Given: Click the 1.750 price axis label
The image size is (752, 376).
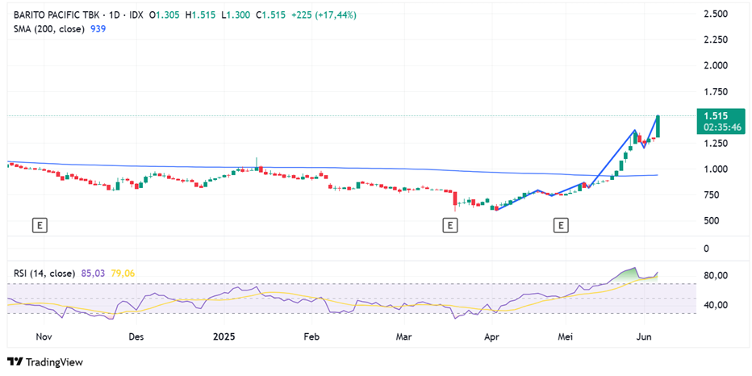Looking at the screenshot, I should (716, 92).
